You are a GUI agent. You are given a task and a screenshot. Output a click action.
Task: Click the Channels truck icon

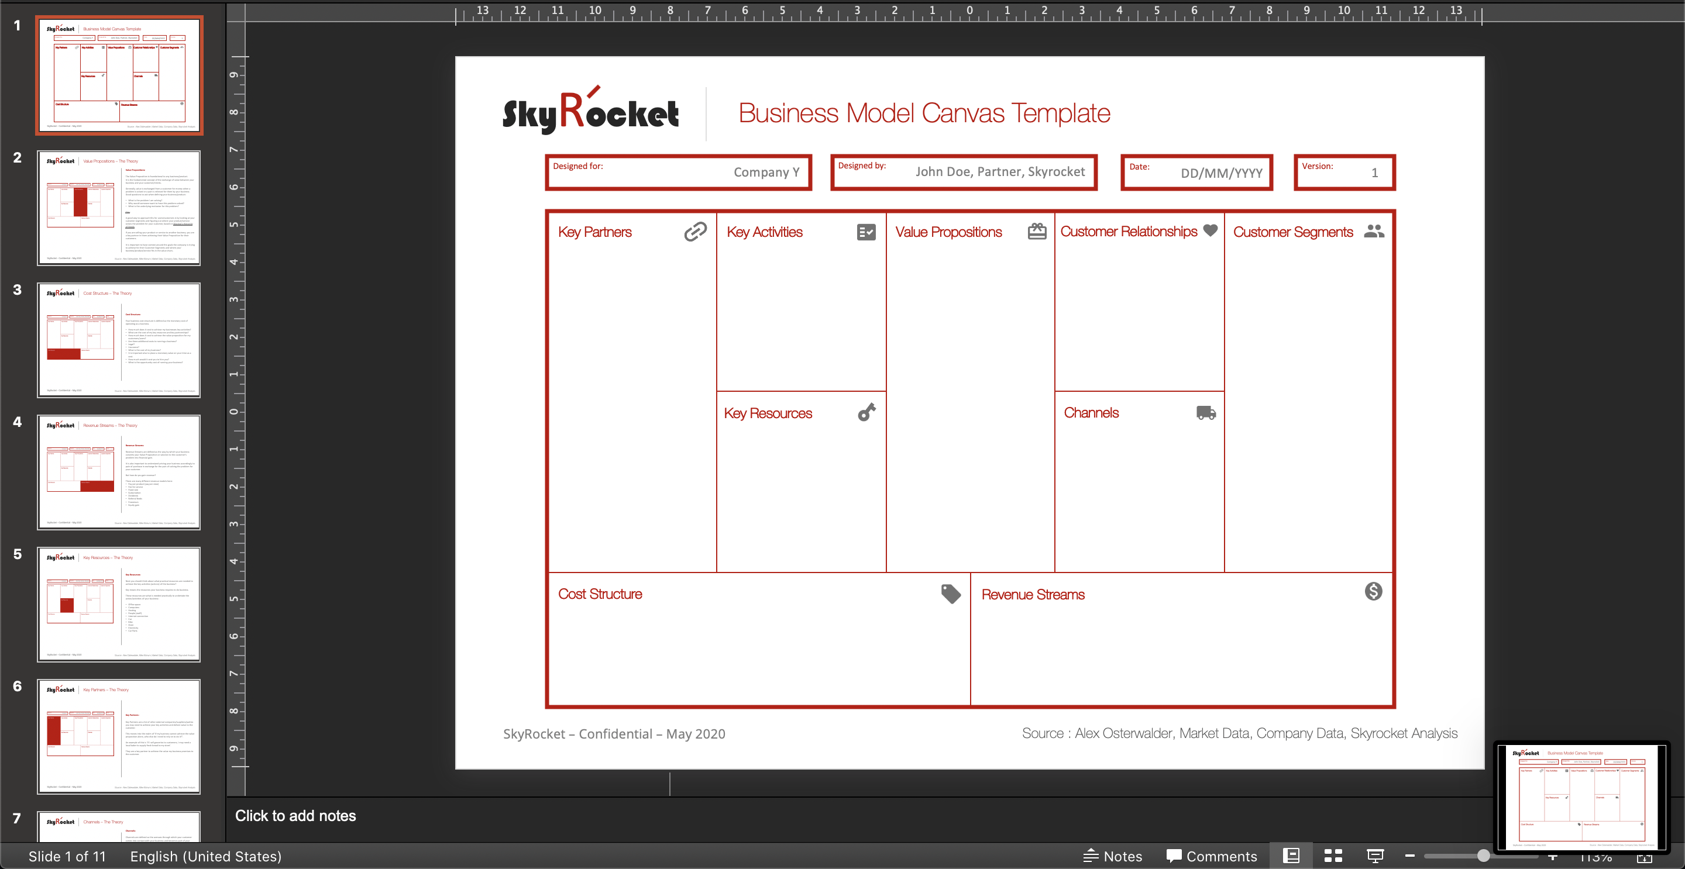pyautogui.click(x=1206, y=413)
